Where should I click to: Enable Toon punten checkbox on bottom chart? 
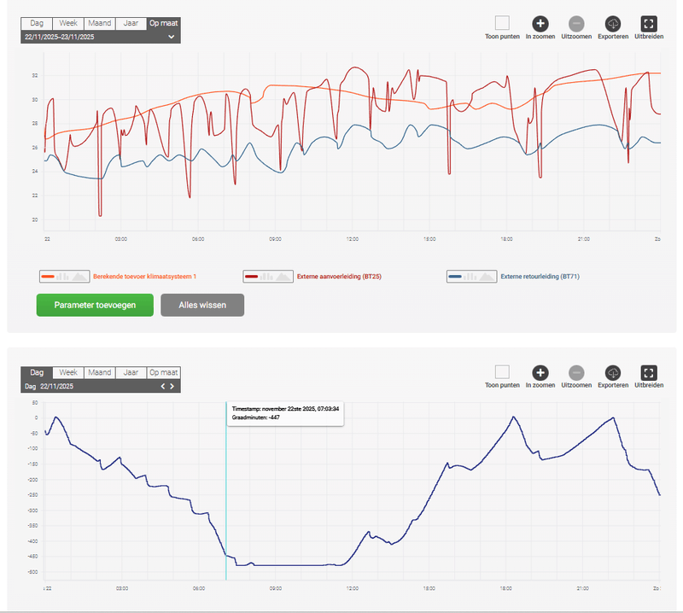[502, 371]
